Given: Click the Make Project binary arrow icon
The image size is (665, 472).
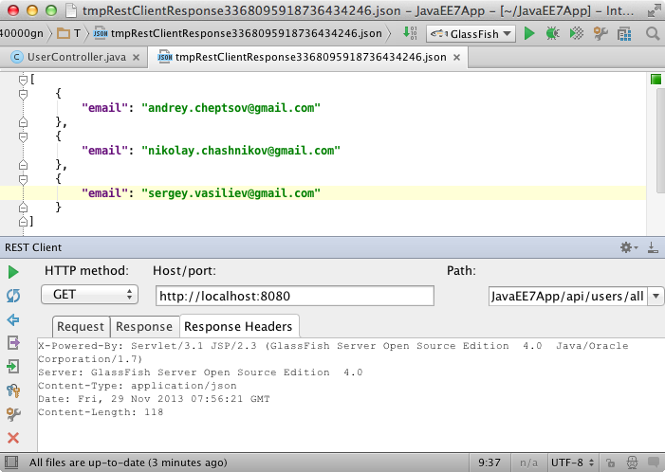Looking at the screenshot, I should coord(409,33).
